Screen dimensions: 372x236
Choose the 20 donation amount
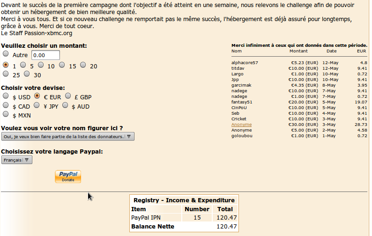pyautogui.click(x=83, y=65)
